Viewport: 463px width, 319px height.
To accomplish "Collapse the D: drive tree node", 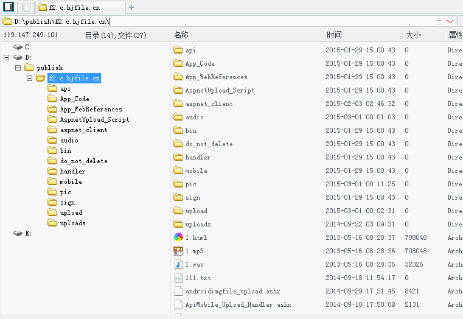I will coord(7,57).
